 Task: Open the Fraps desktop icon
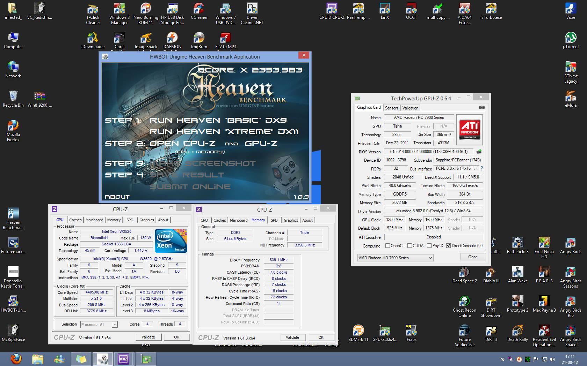(411, 333)
